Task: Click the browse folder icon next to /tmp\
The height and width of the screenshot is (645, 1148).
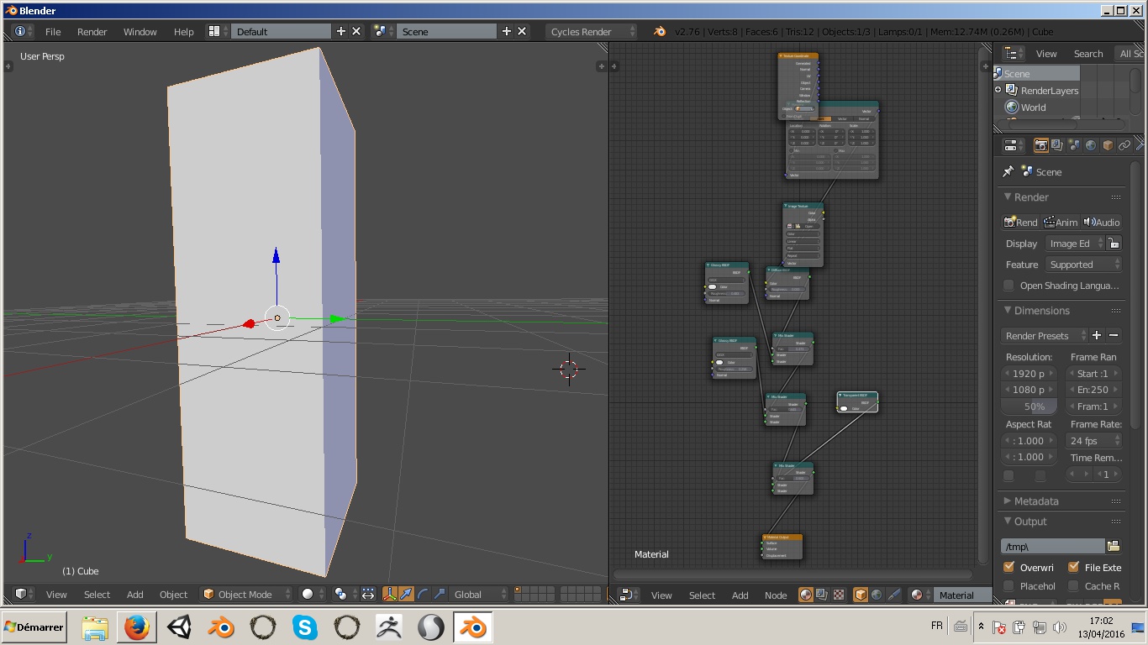Action: pyautogui.click(x=1114, y=546)
